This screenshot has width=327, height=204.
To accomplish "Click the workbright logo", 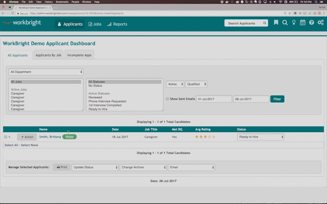I will coord(22,22).
